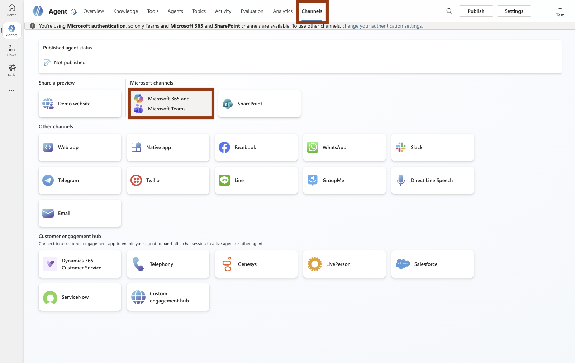Select the Demo website label
This screenshot has height=363, width=575.
coord(74,104)
